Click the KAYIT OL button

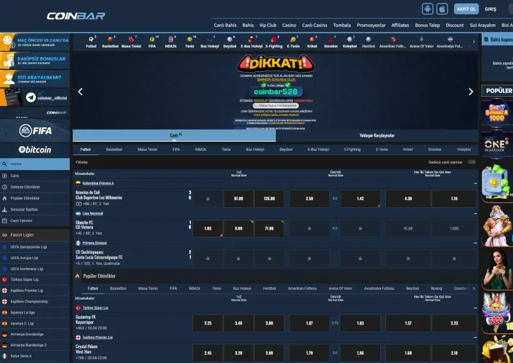pyautogui.click(x=466, y=9)
